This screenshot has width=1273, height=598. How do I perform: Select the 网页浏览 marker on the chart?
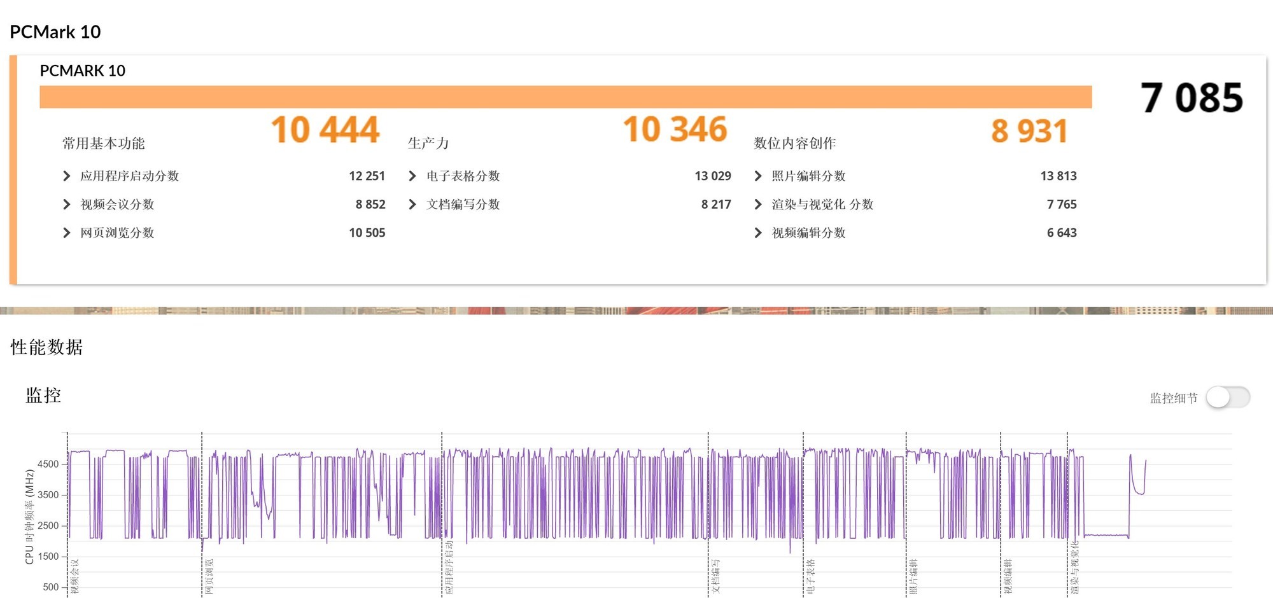point(209,576)
